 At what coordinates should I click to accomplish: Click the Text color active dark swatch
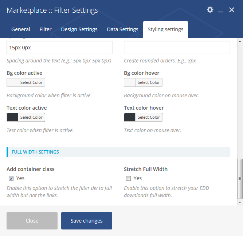coord(13,117)
